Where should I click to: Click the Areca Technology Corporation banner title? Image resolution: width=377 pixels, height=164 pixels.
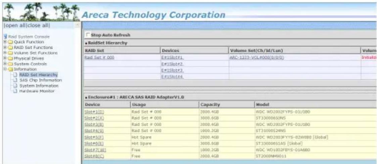(153, 15)
